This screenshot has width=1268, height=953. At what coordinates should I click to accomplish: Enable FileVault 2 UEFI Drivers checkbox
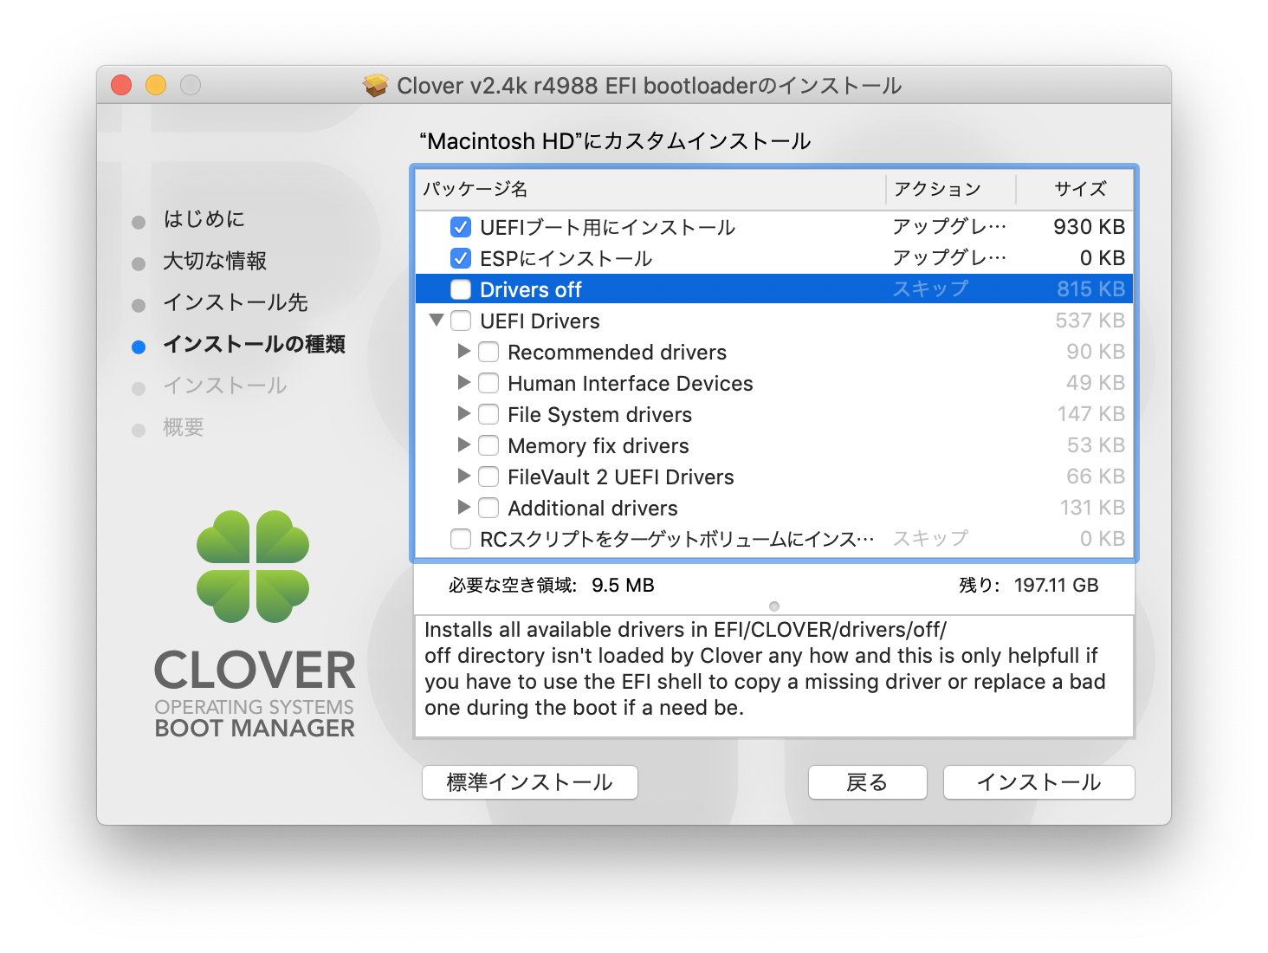click(488, 476)
